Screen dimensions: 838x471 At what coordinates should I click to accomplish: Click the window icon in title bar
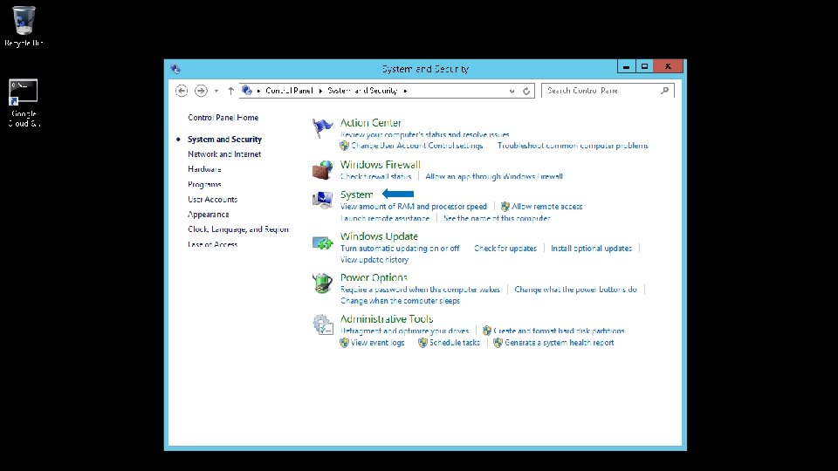click(x=175, y=68)
